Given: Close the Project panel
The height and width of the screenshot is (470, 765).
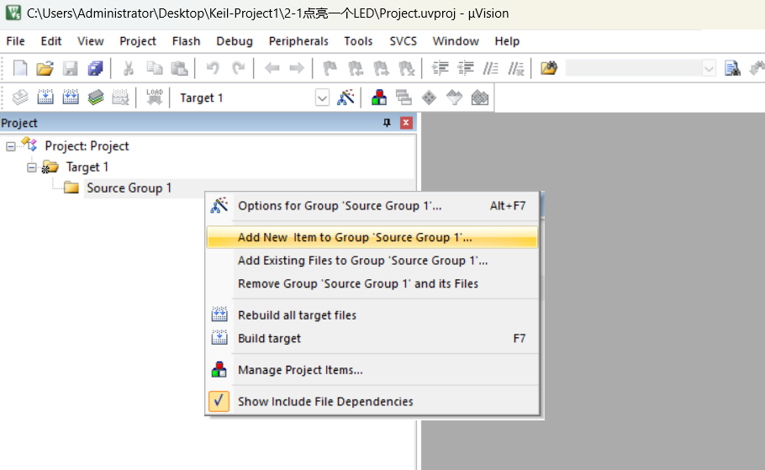Looking at the screenshot, I should click(x=406, y=123).
